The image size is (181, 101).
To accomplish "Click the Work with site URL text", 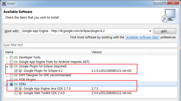I will (63, 31).
